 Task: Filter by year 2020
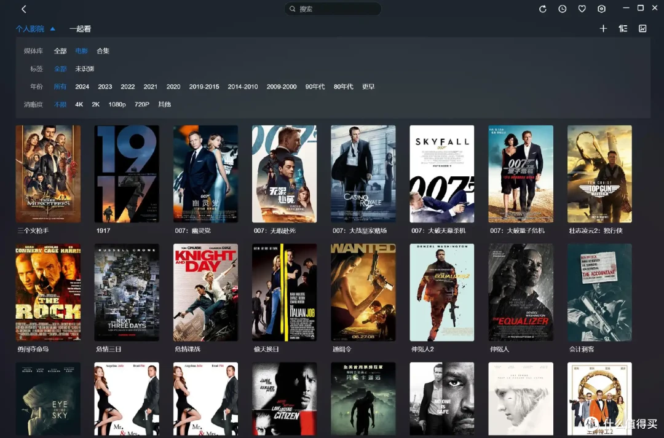173,87
